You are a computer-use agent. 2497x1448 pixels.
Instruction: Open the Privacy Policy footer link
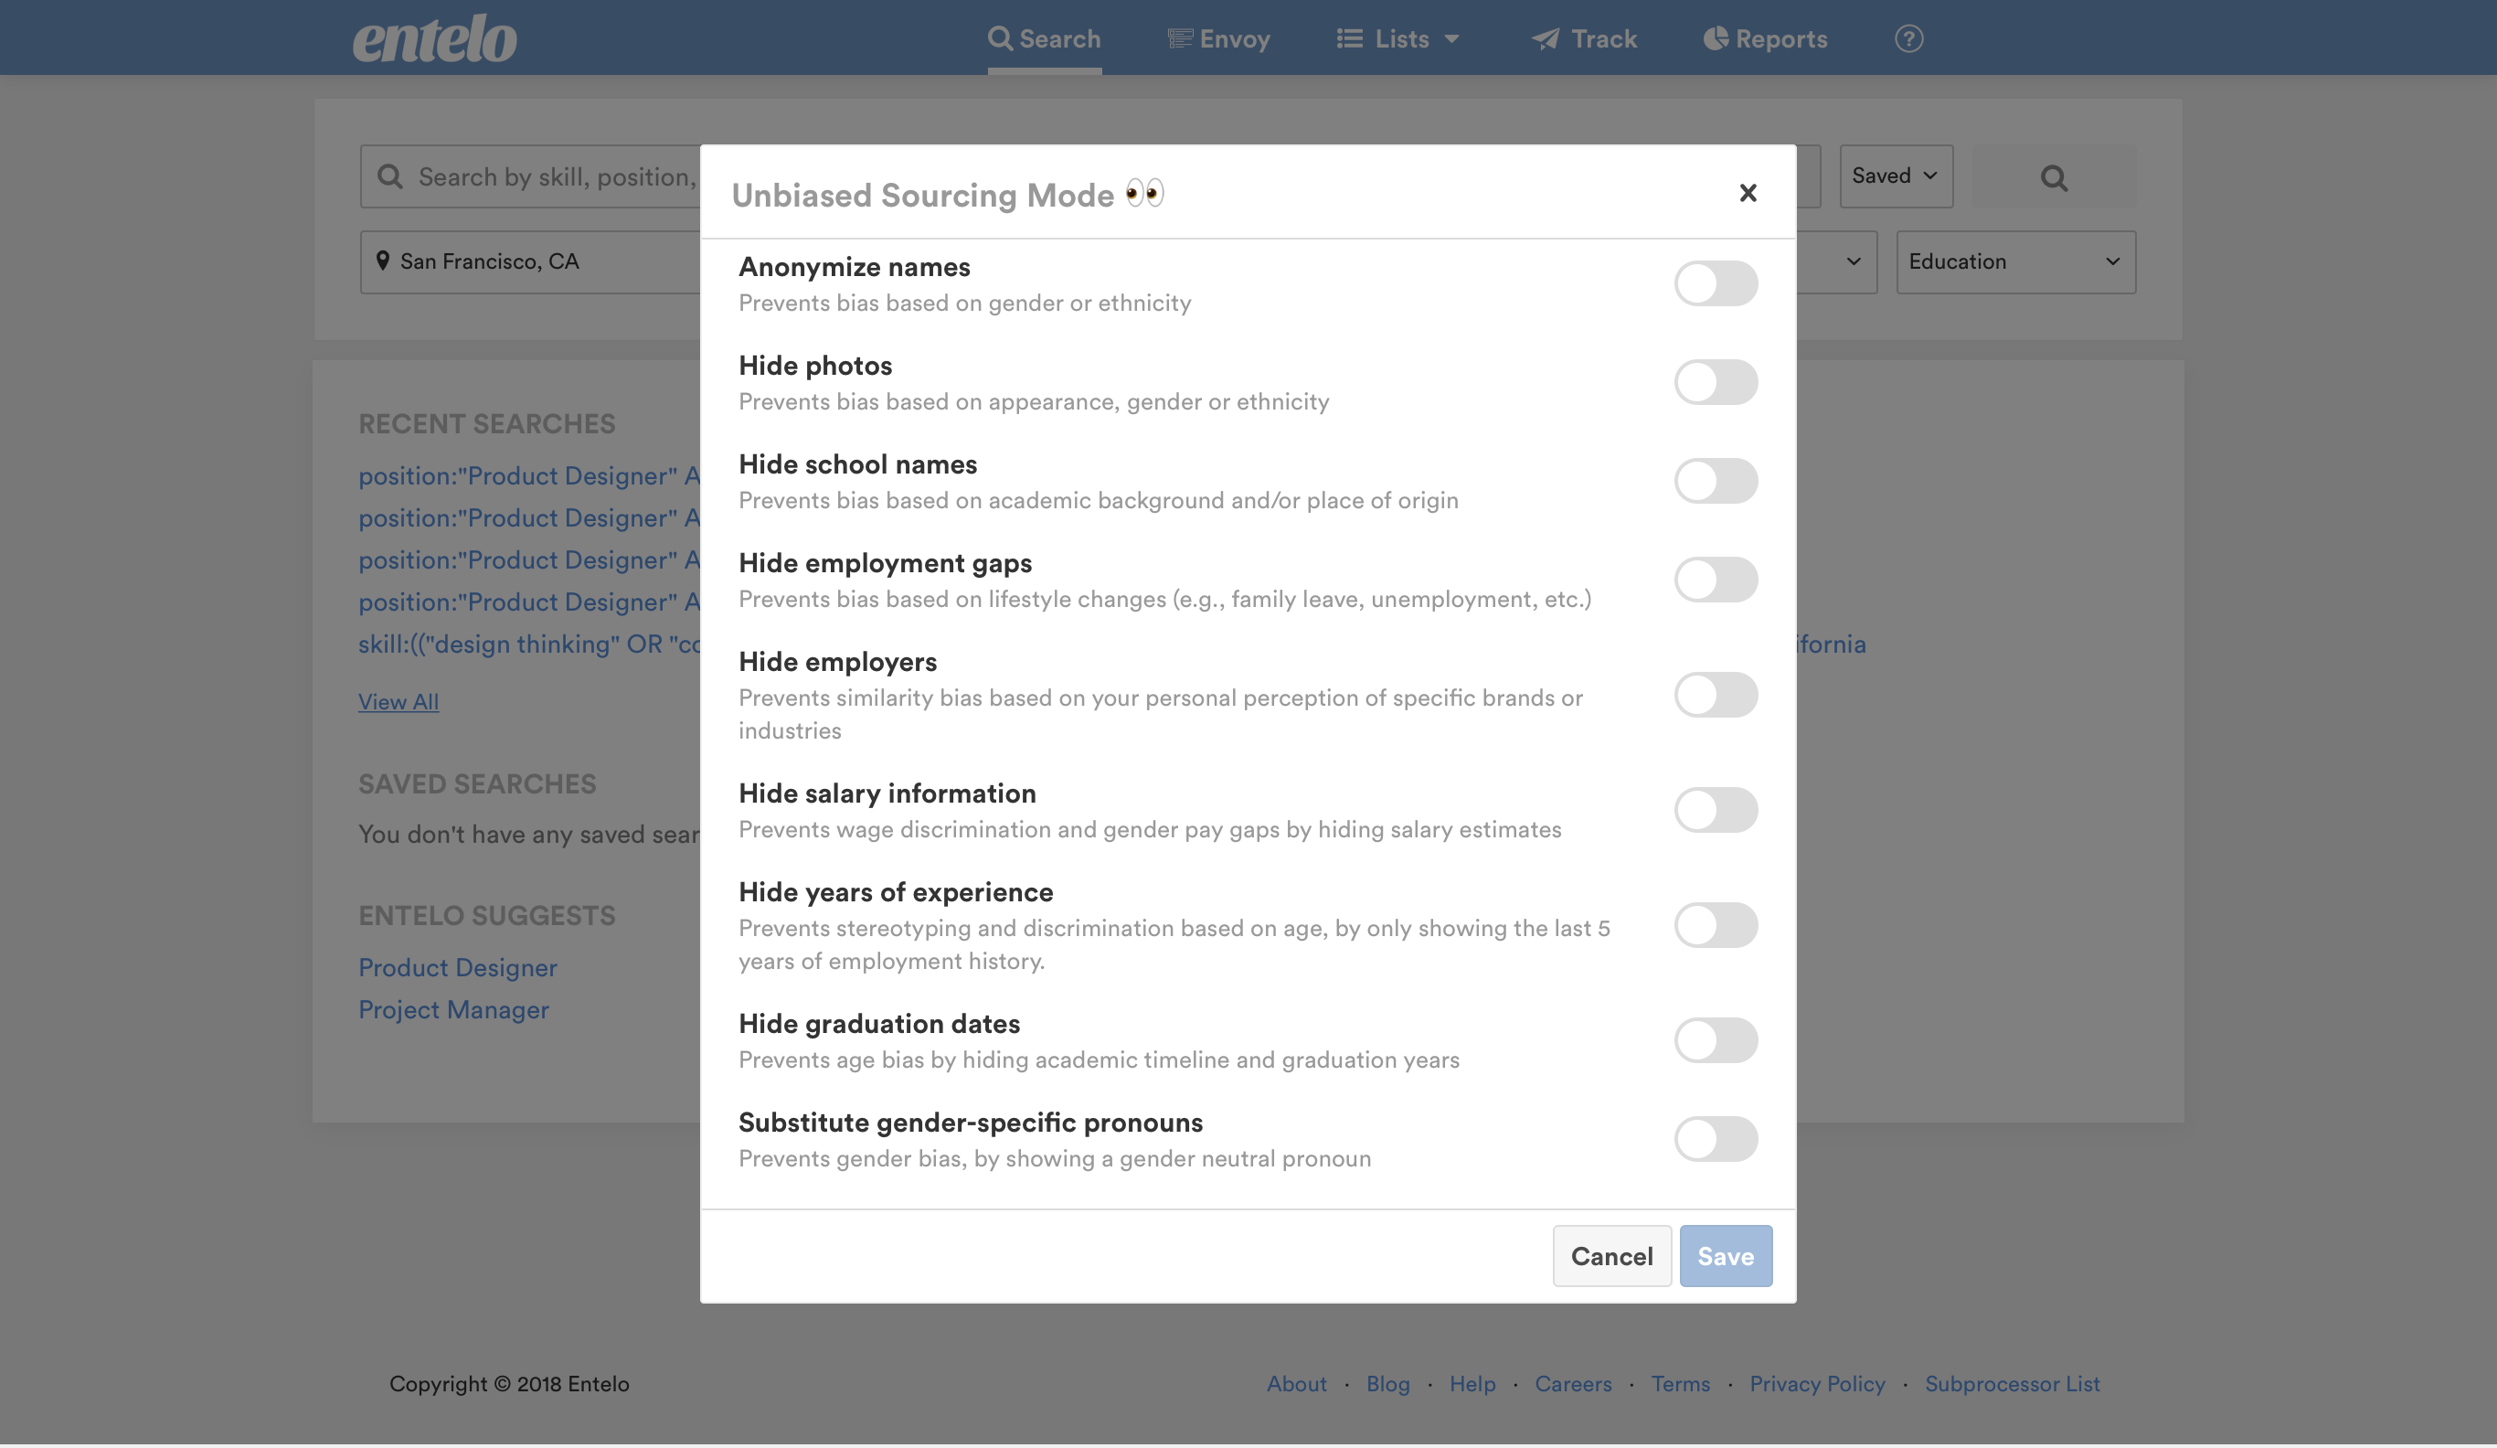pyautogui.click(x=1816, y=1384)
